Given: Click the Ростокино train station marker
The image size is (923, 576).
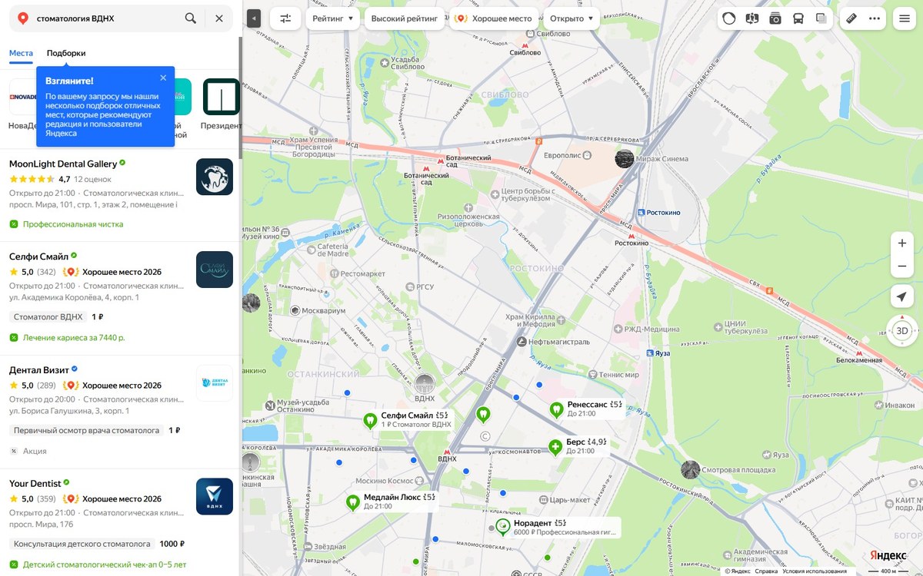Looking at the screenshot, I should pos(641,212).
